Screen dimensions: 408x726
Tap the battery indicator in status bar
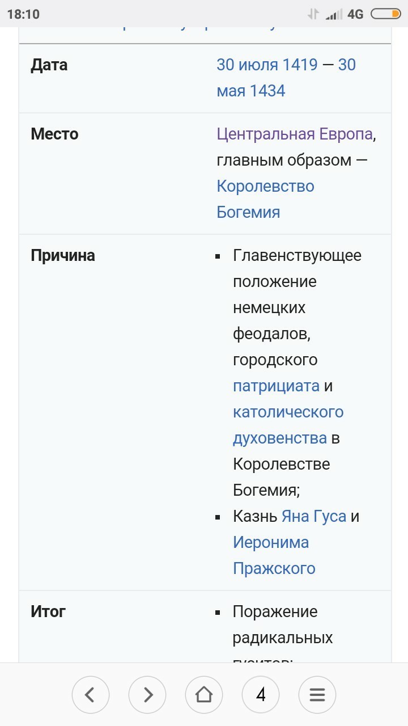click(x=385, y=14)
